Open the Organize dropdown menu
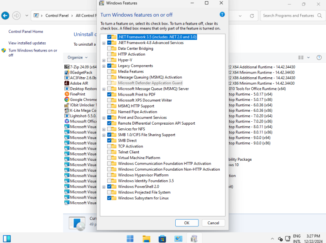Image resolution: width=326 pixels, height=243 pixels. point(77,57)
